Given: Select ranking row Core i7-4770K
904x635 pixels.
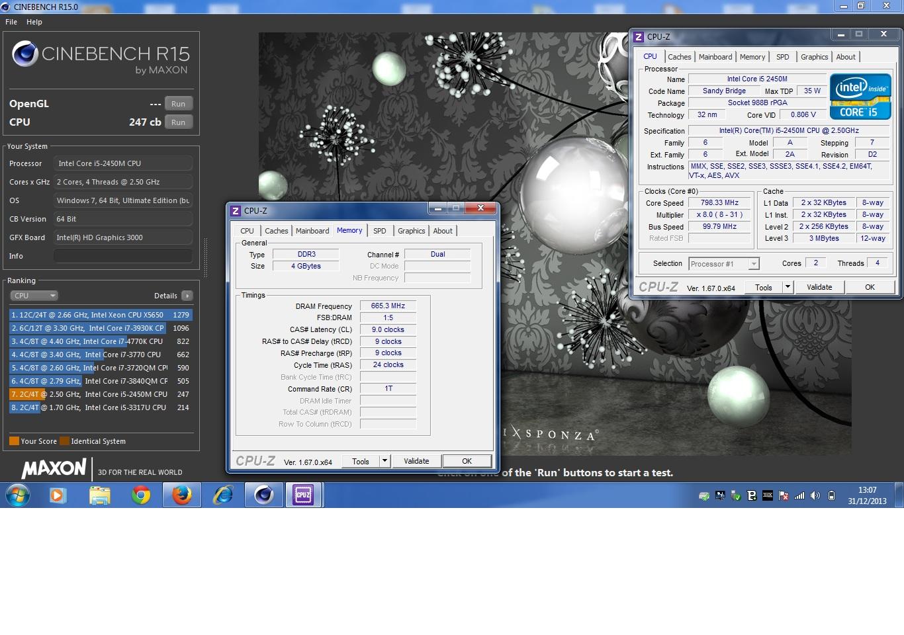Looking at the screenshot, I should (x=101, y=341).
